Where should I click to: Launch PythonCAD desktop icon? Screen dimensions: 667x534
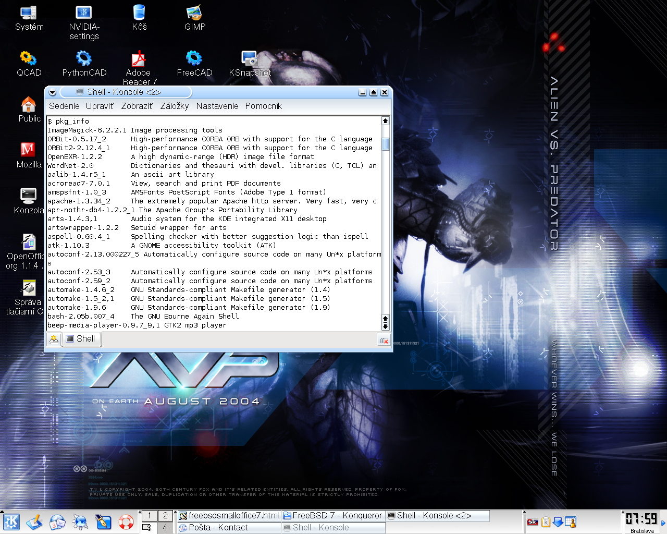pyautogui.click(x=84, y=64)
